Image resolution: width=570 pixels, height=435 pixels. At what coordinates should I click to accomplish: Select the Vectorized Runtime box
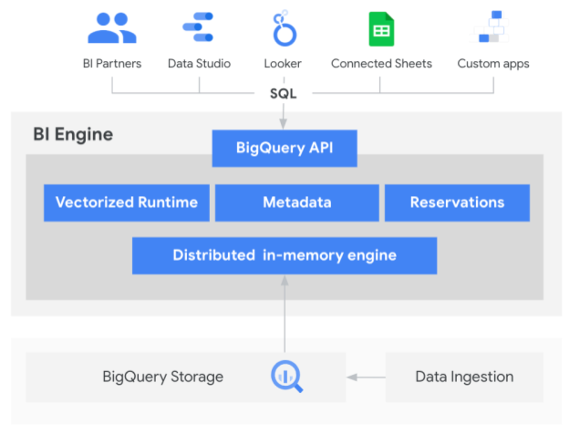[x=127, y=202]
